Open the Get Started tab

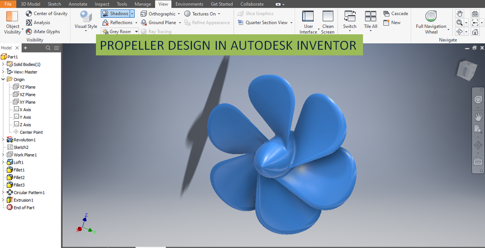(222, 4)
